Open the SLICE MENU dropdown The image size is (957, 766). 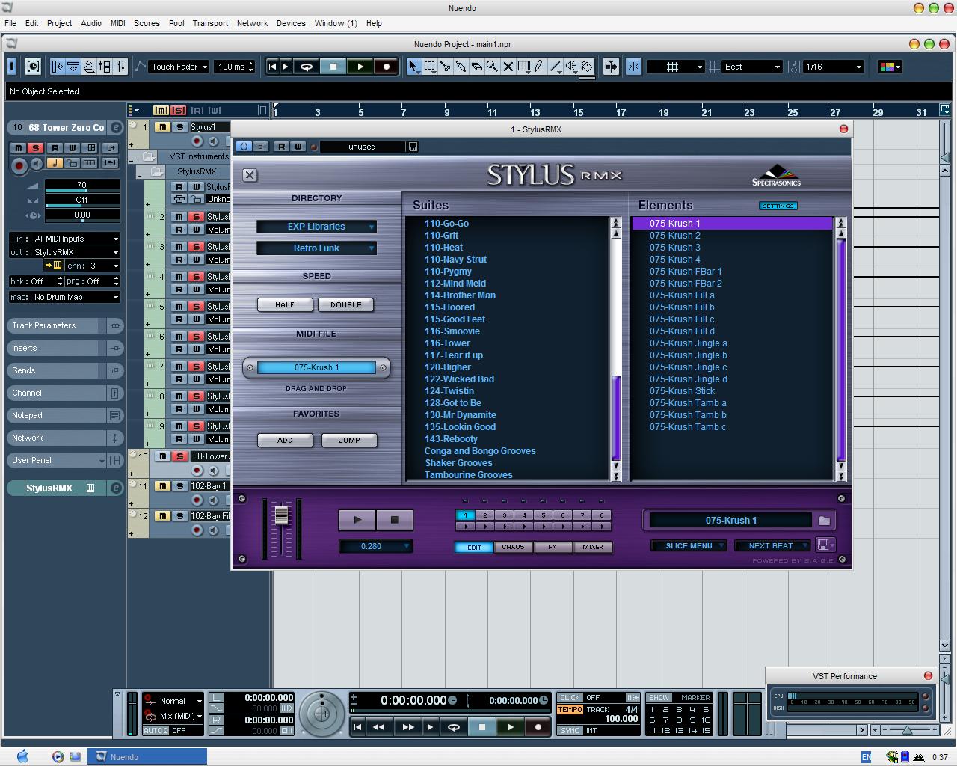689,545
